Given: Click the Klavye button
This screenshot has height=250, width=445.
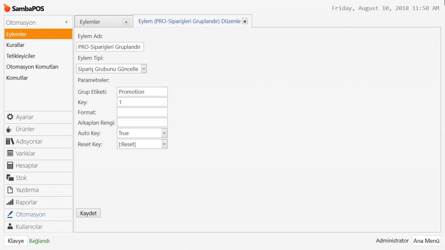Looking at the screenshot, I should click(x=16, y=241).
